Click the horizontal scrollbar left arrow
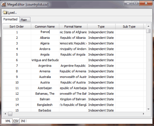This screenshot has height=126, width=154. coord(5,114)
